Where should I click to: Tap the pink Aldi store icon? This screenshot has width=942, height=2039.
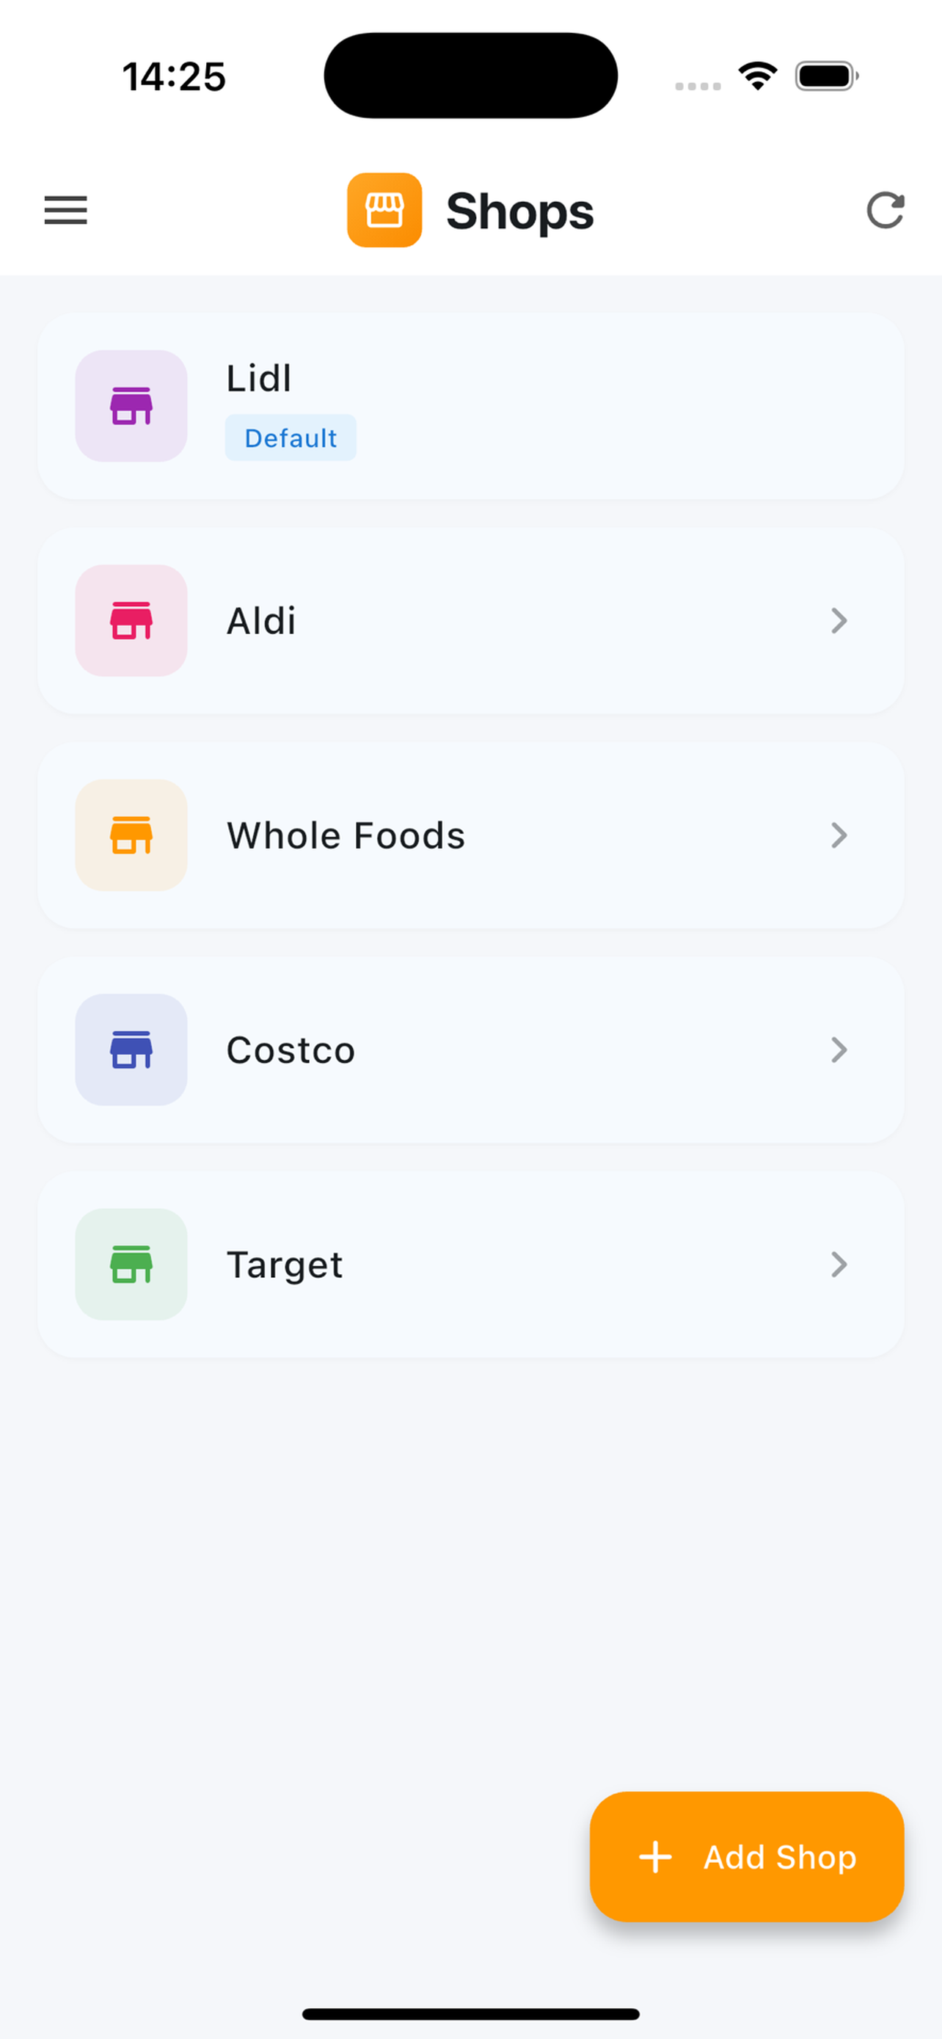(x=131, y=620)
